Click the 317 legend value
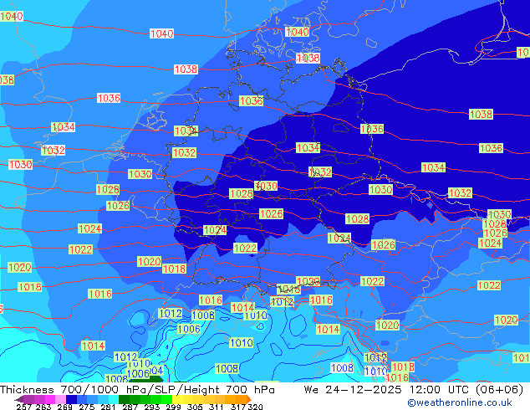530x410 pixels. 238,407
